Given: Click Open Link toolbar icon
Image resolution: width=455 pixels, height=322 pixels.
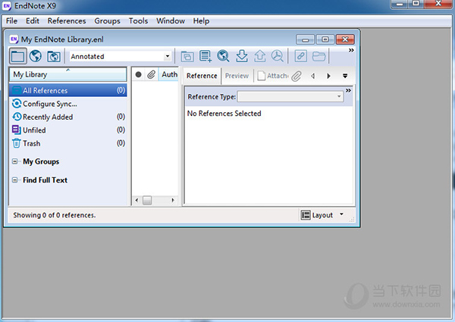Looking at the screenshot, I should 300,56.
